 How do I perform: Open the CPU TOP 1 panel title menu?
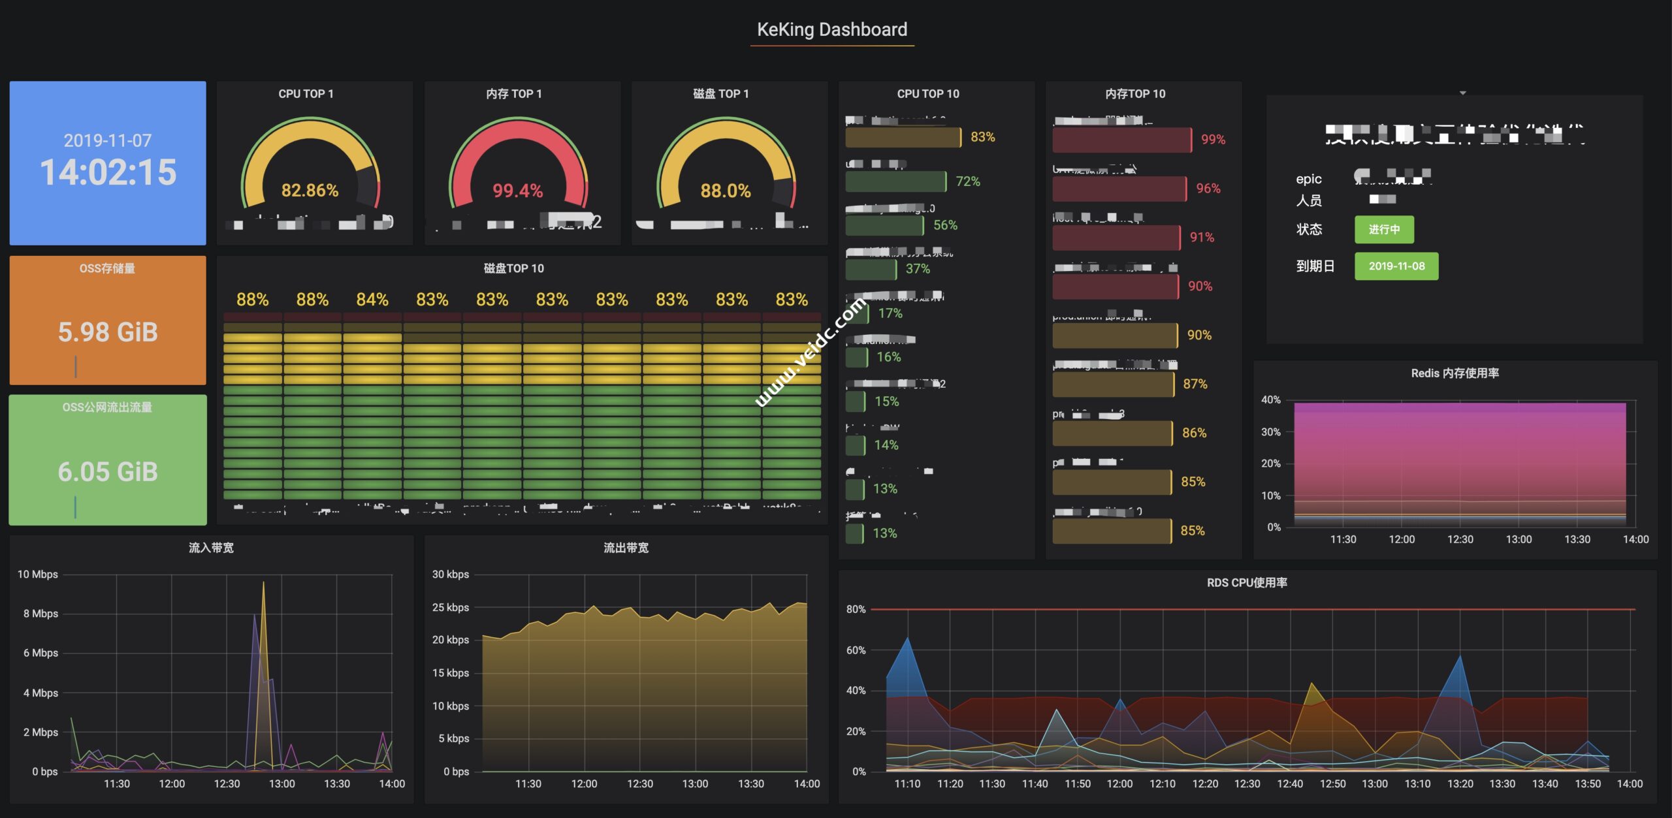(306, 94)
